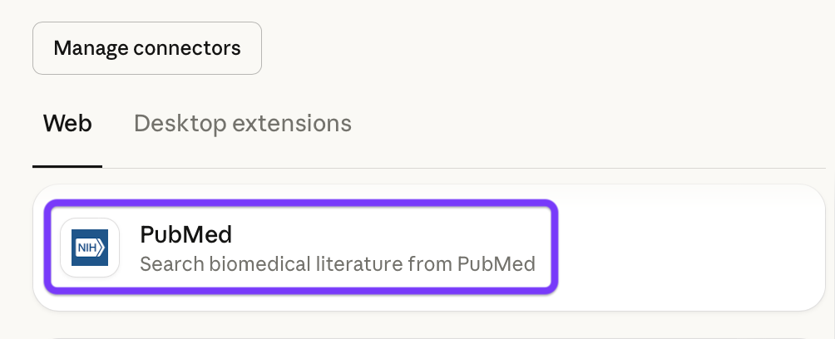The height and width of the screenshot is (339, 835).
Task: Select the PubMed connector card
Action: click(x=304, y=248)
